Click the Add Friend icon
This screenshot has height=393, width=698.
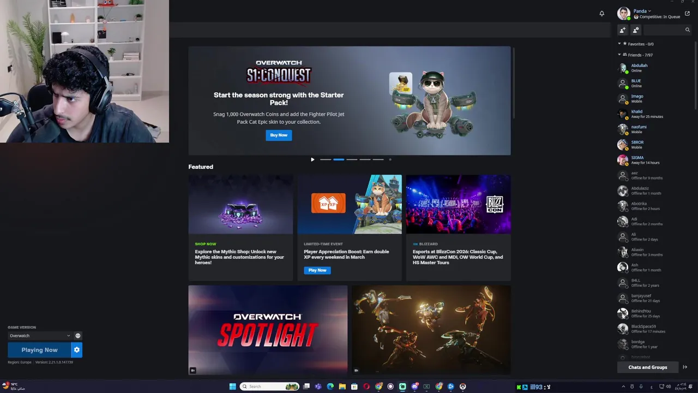pos(623,30)
